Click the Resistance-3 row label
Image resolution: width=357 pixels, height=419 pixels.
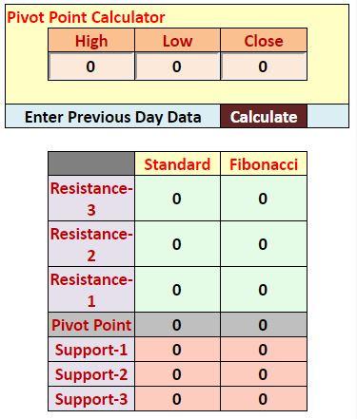(91, 199)
